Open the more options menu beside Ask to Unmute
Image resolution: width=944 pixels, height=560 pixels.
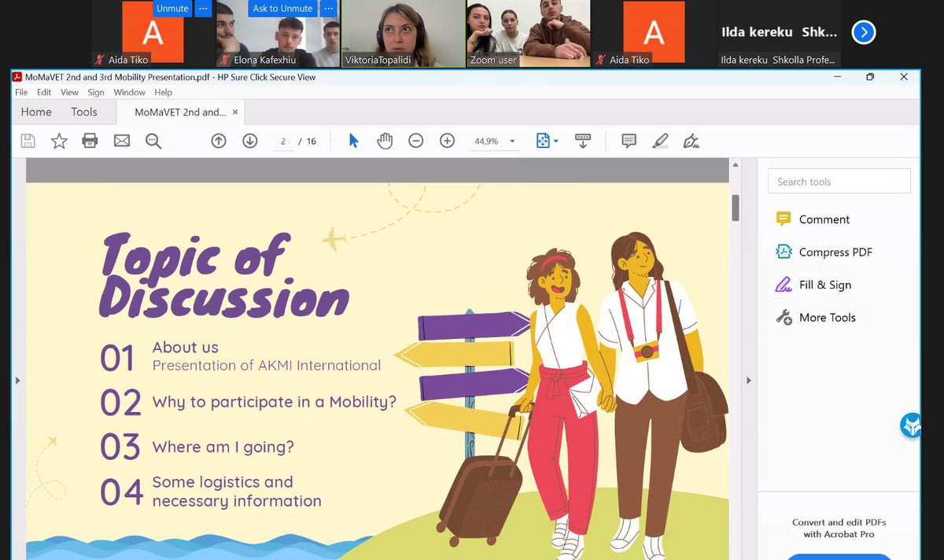point(328,8)
